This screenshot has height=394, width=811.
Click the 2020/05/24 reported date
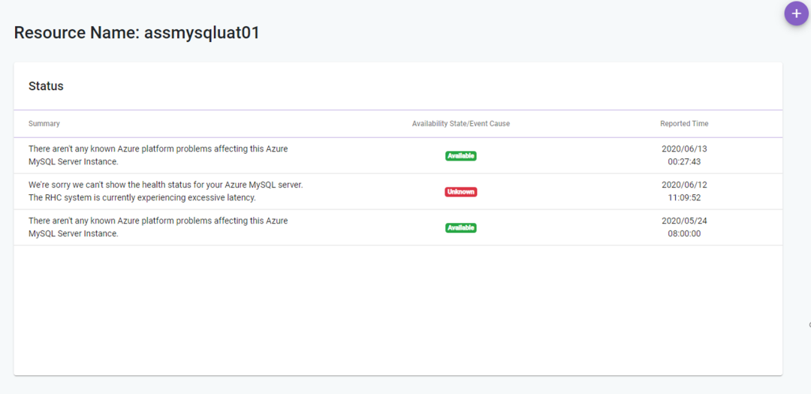click(684, 221)
